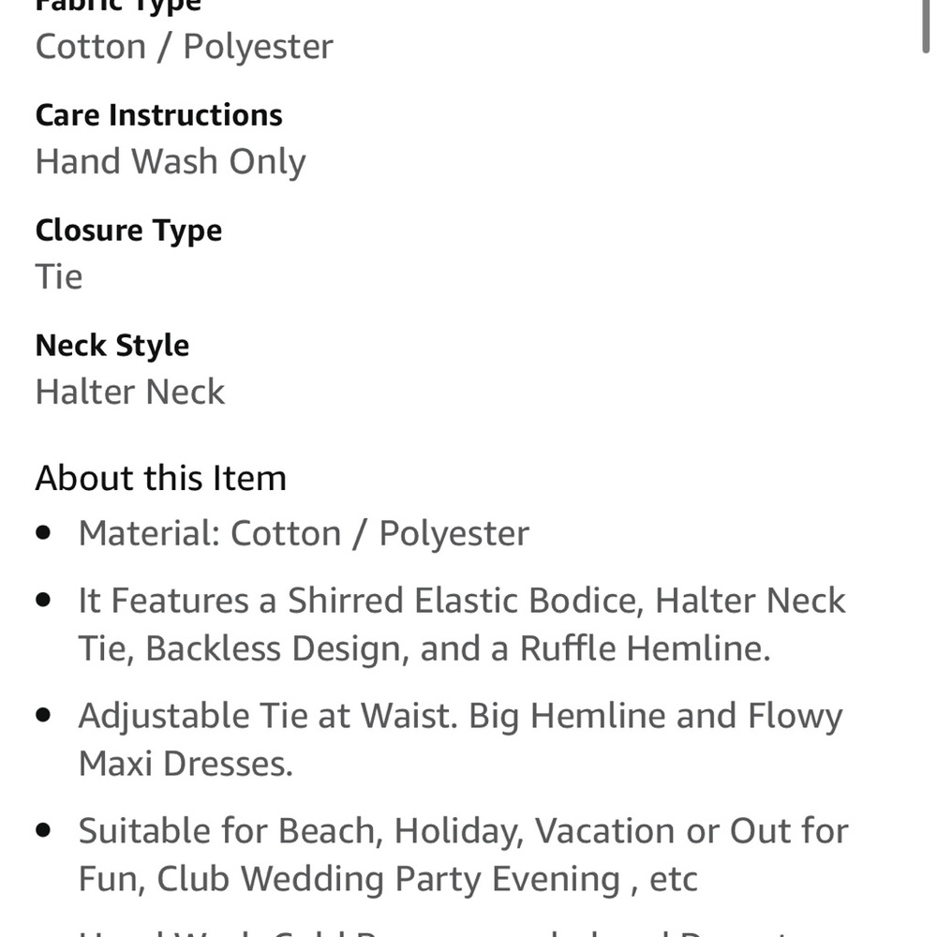
Task: Click the Fun, Club Wedding Party Evening line
Action: coord(388,879)
